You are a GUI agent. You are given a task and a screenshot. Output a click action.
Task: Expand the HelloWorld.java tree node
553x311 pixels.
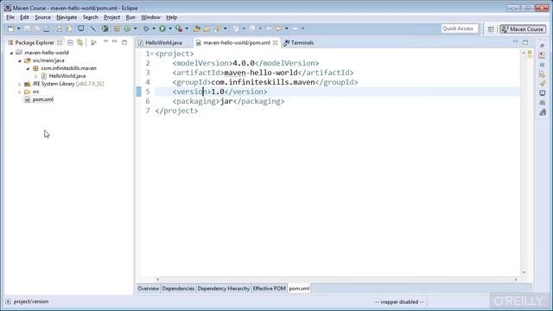tap(36, 76)
